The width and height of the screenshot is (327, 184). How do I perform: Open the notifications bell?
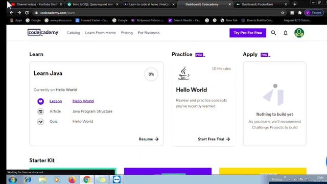click(286, 33)
